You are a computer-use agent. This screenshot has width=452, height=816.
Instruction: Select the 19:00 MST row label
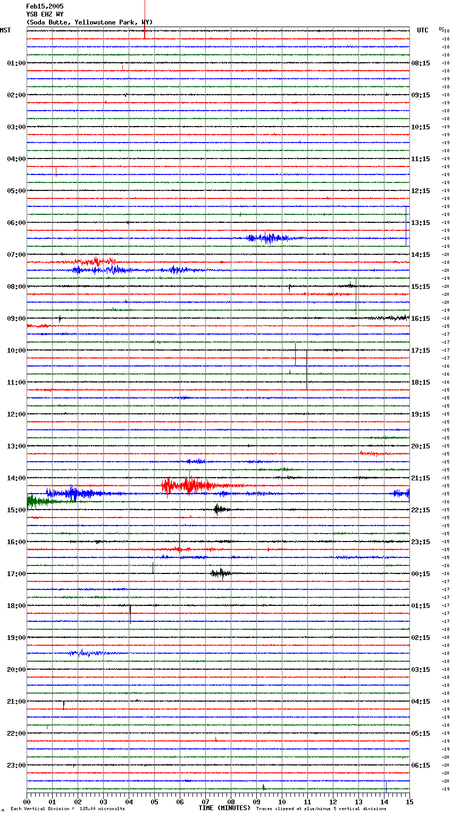(16, 638)
